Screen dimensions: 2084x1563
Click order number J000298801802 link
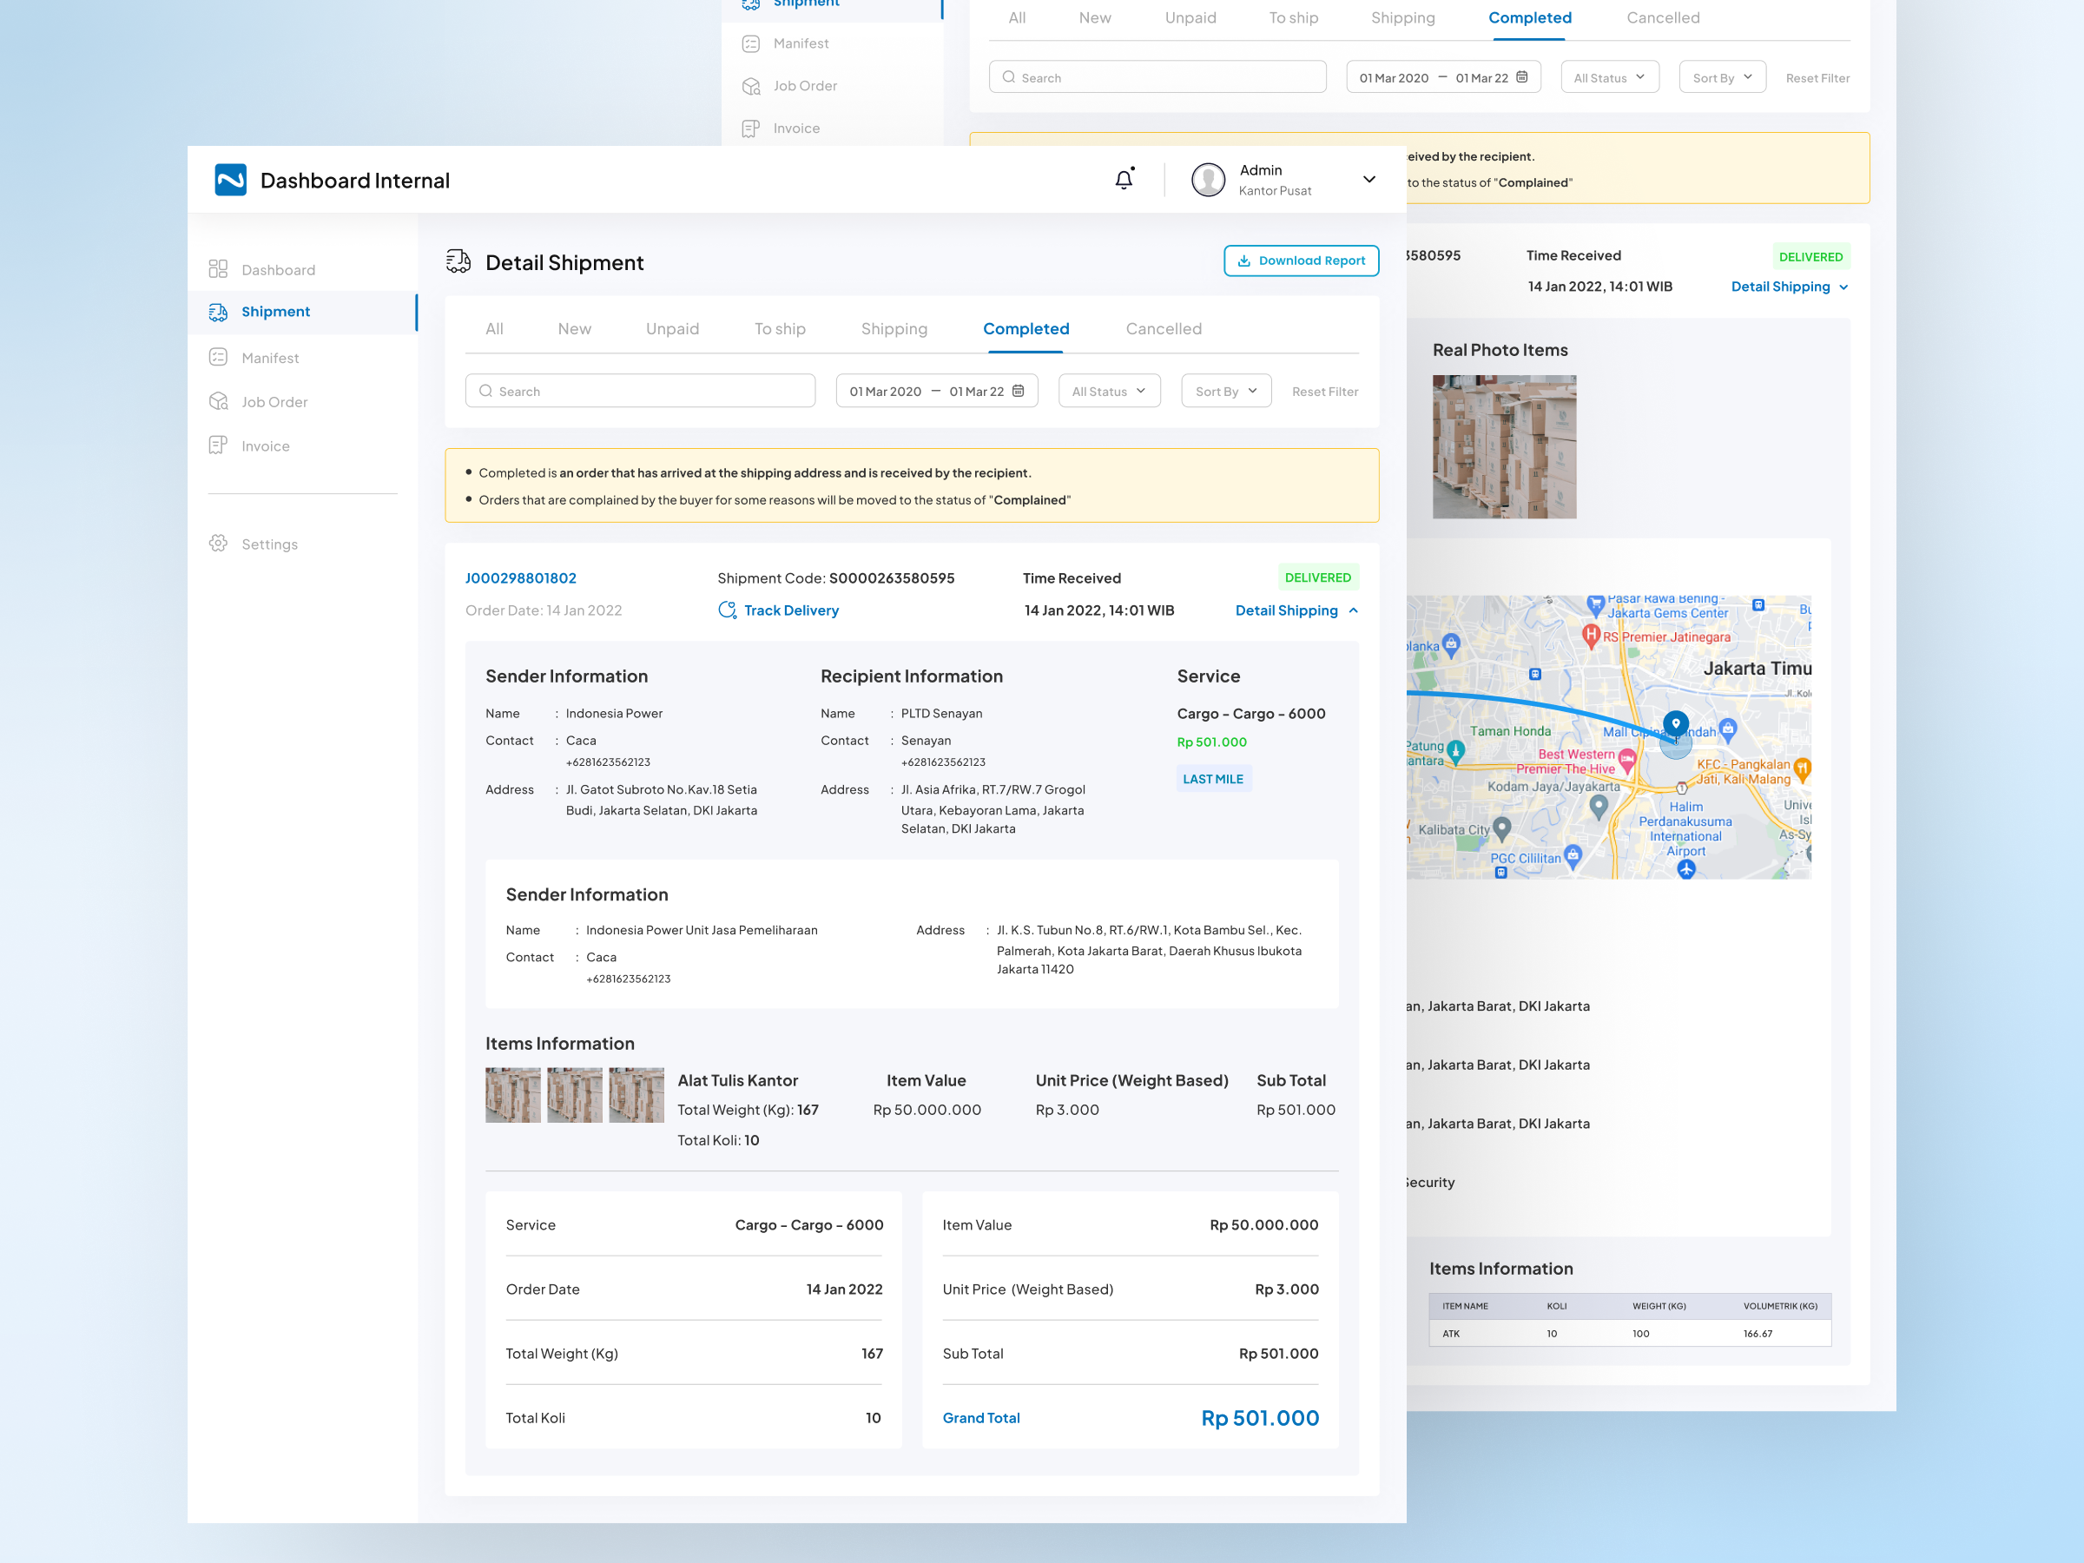521,578
